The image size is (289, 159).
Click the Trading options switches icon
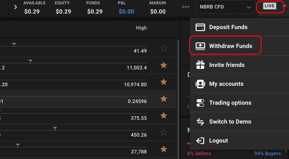(200, 103)
